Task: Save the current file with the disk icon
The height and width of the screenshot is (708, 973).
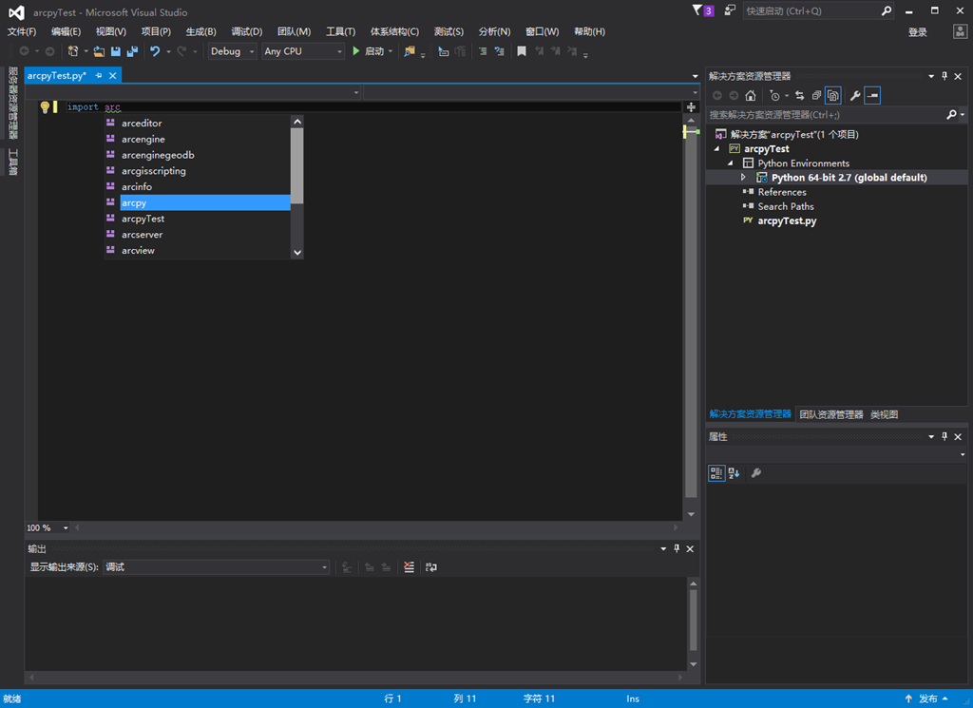Action: pyautogui.click(x=115, y=51)
